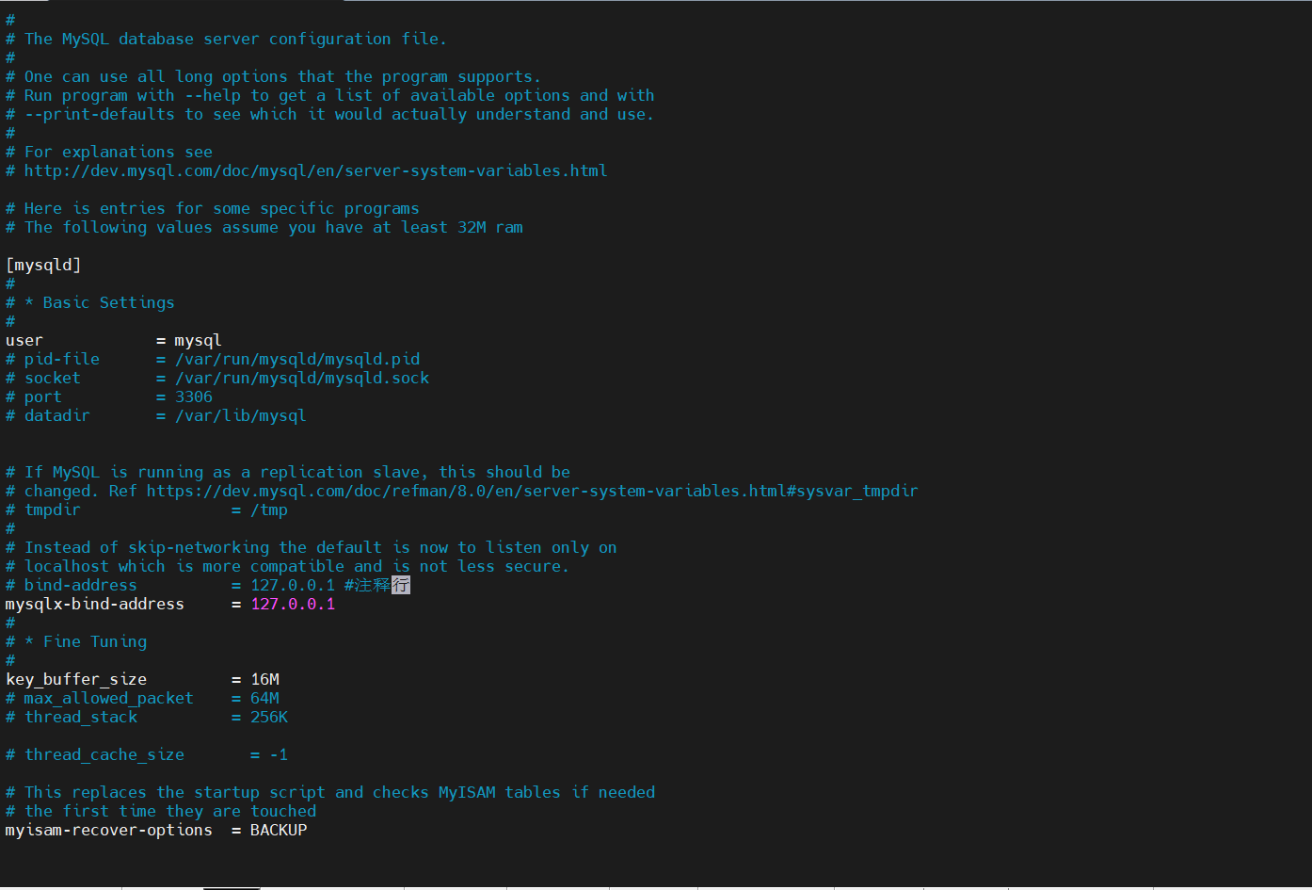Click the '#注释行' trailing comment
This screenshot has width=1312, height=890.
click(x=377, y=585)
